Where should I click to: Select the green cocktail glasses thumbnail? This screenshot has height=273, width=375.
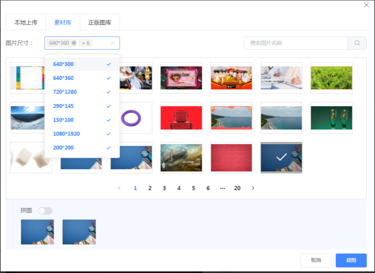(331, 118)
